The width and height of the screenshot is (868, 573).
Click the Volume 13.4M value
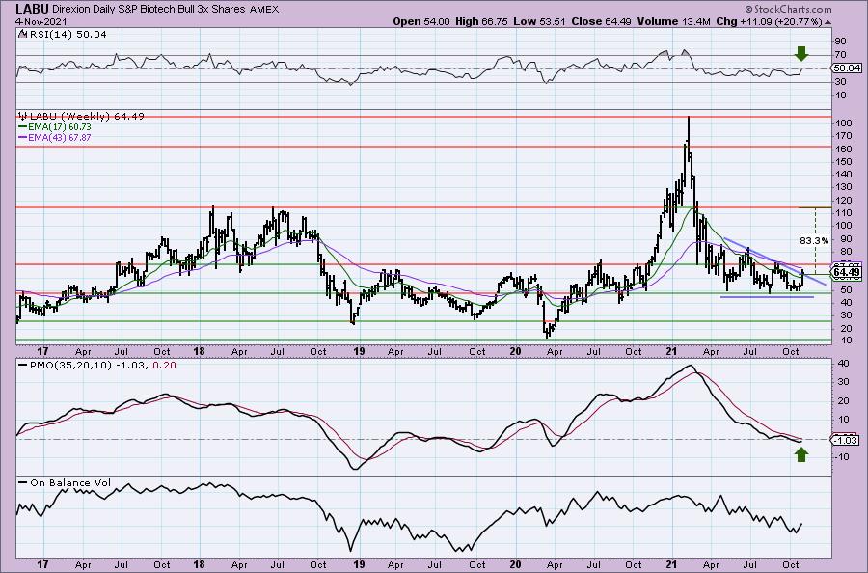click(x=672, y=21)
